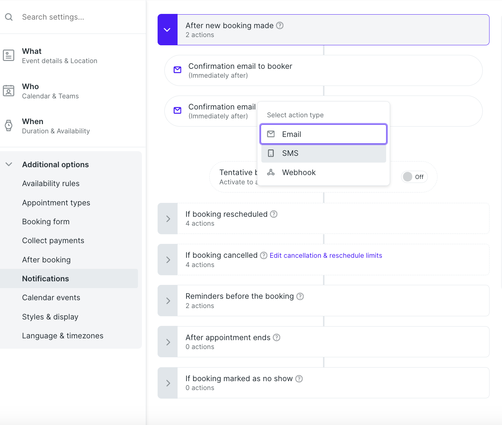The height and width of the screenshot is (425, 502).
Task: Open the Who calendar & teams section
Action: coord(73,91)
